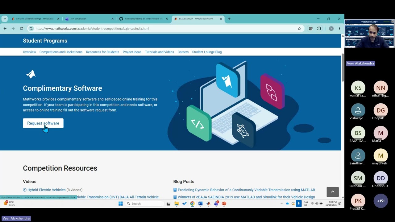Open the Hybrid Electric Vehicles videos link

coord(46,190)
